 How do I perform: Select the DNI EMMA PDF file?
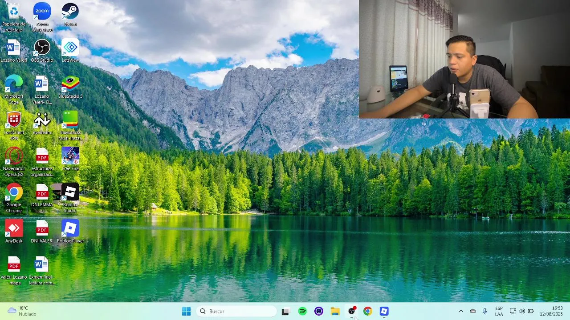click(x=42, y=196)
